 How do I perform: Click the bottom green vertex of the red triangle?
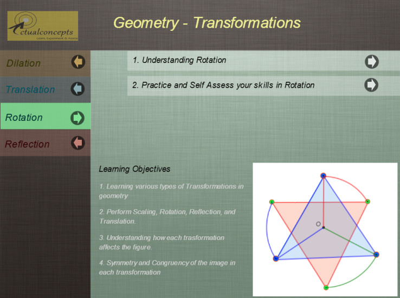326,287
